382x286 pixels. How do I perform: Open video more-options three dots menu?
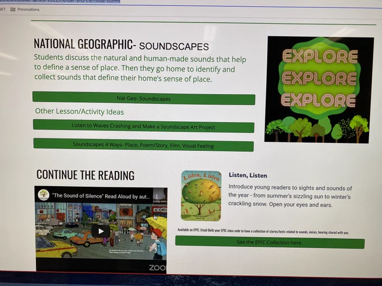coord(157,196)
